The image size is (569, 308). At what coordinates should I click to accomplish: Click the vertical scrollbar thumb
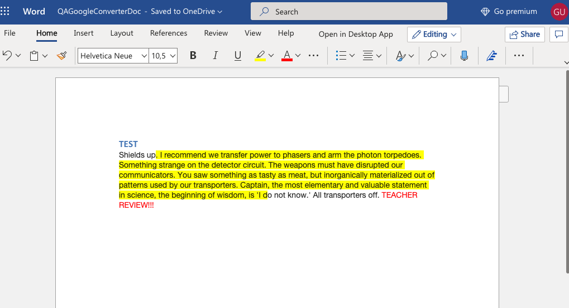(567, 172)
